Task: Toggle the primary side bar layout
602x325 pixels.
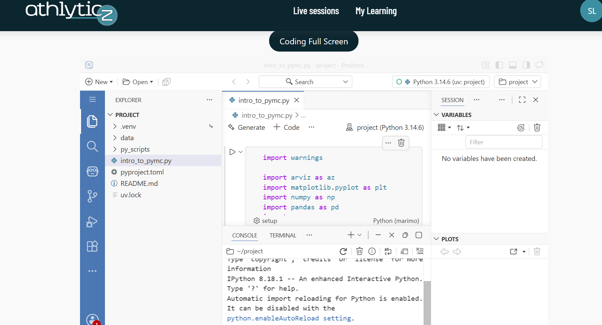Action: coord(499,65)
